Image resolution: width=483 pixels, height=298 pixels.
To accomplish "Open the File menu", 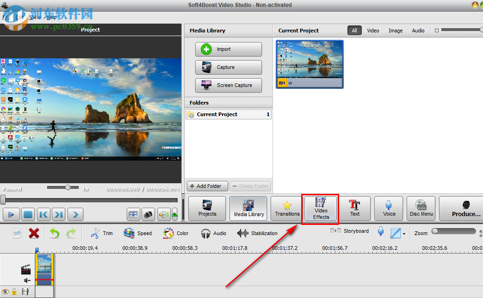I will (x=6, y=17).
